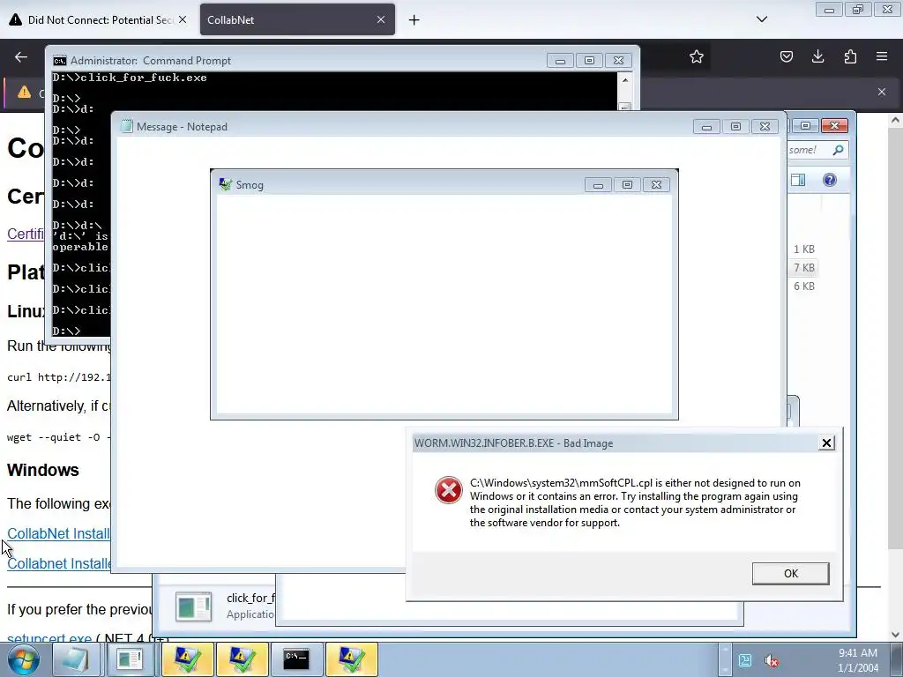Close the Bad Image error dialog
The width and height of the screenshot is (903, 677).
click(x=826, y=443)
